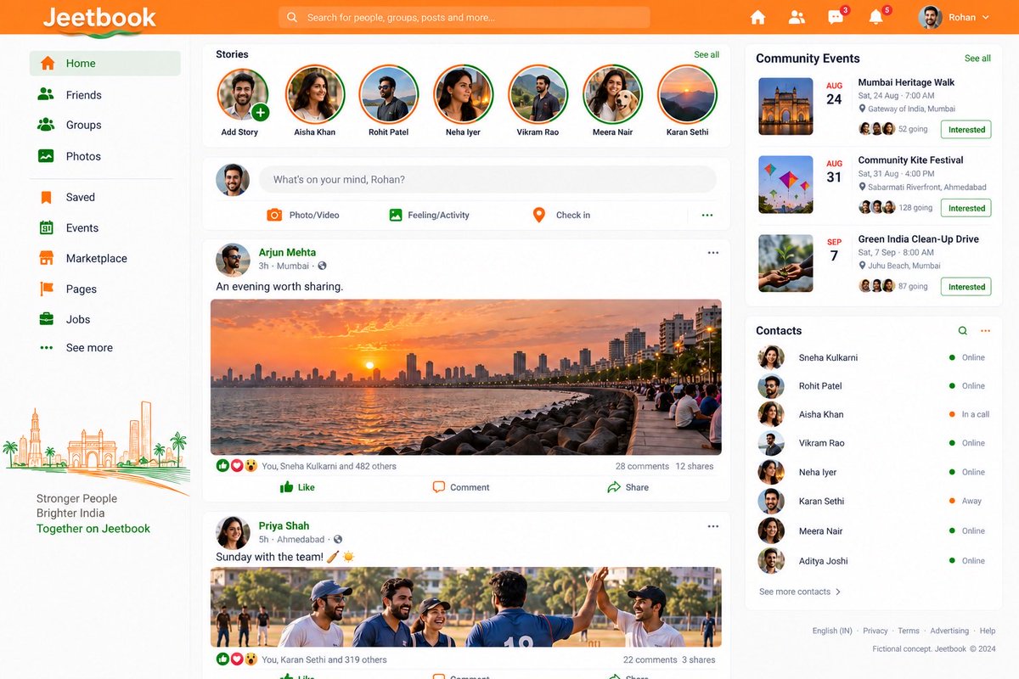Open Mumbai Heritage Walk event thumbnail
Screen dimensions: 1019x679
coord(785,106)
